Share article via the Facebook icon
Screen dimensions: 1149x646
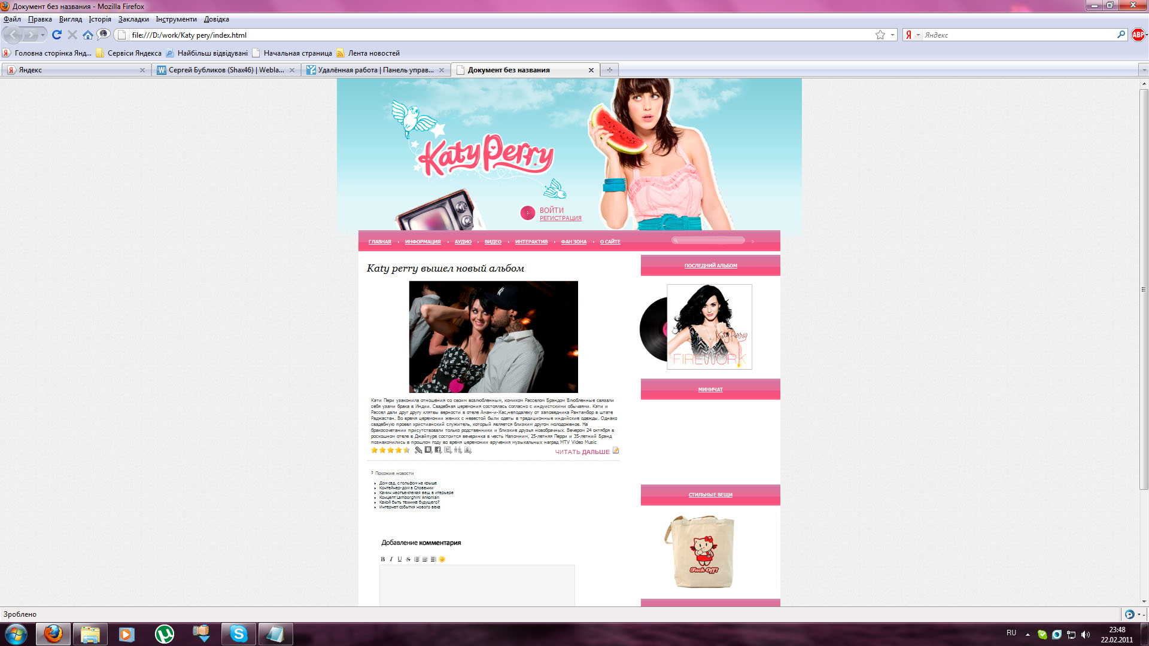[x=438, y=450]
